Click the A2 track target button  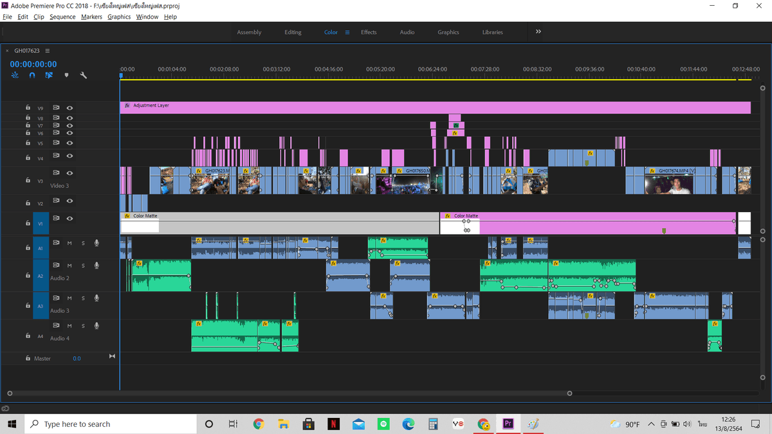tap(40, 275)
